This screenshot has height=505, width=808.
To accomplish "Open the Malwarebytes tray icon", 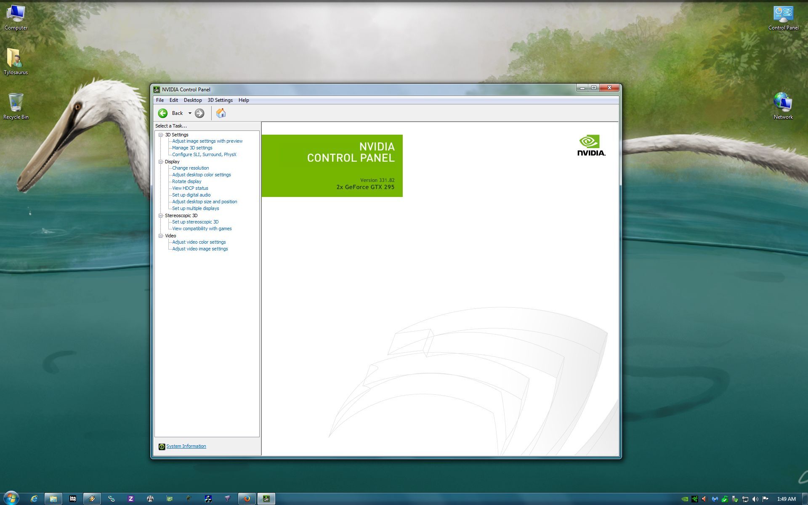I will pyautogui.click(x=715, y=499).
